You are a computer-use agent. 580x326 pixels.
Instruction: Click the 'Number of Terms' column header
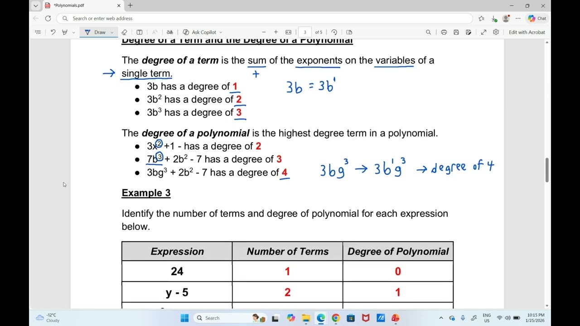click(287, 251)
